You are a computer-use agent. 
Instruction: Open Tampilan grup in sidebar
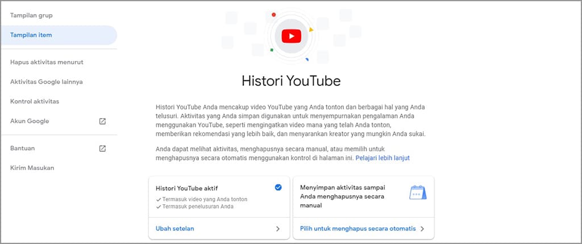[32, 15]
